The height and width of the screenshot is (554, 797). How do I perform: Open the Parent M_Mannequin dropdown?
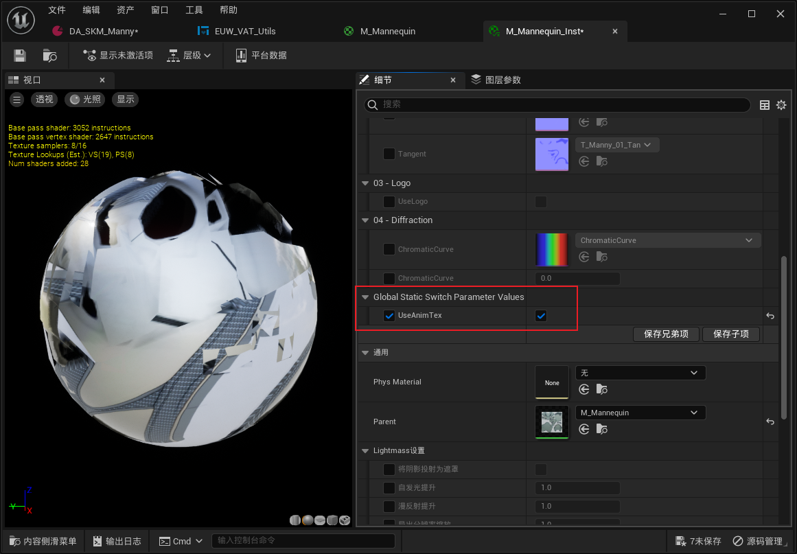640,413
